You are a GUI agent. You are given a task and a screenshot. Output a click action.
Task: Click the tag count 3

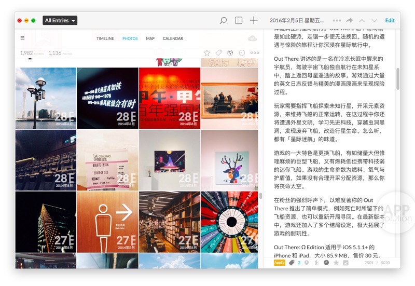[x=299, y=263]
